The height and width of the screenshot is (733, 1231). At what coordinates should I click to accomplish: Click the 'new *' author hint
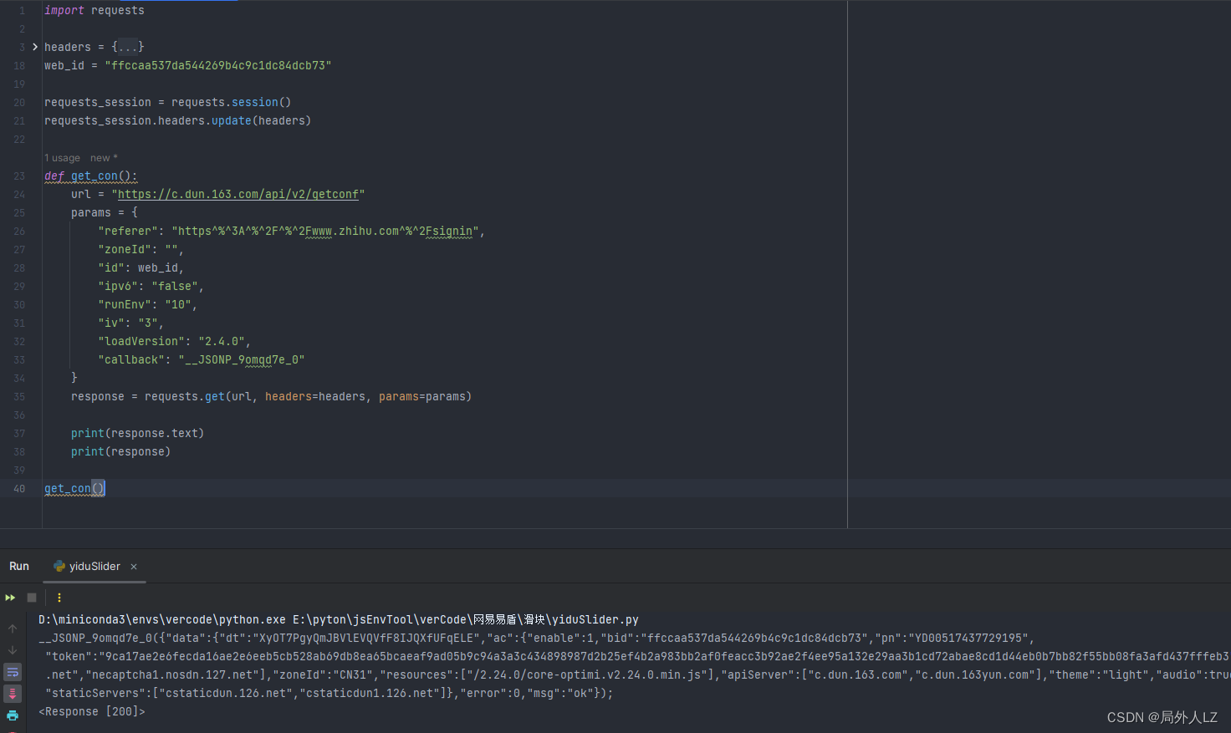[x=105, y=158]
